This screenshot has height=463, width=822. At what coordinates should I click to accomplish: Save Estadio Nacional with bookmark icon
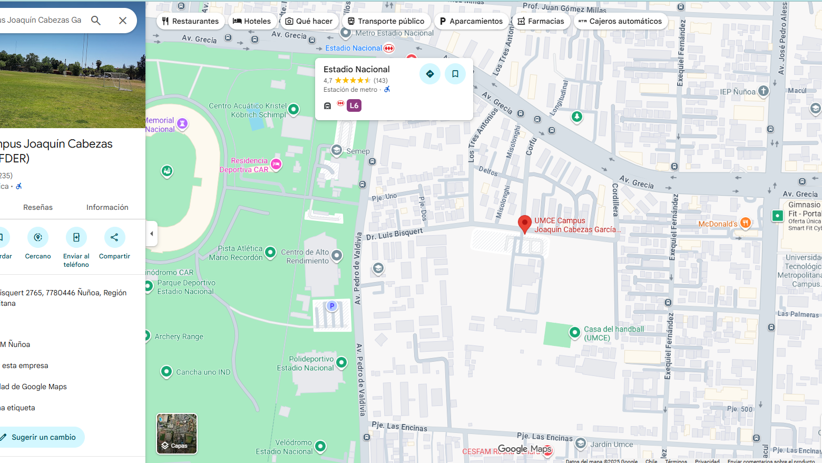(455, 74)
